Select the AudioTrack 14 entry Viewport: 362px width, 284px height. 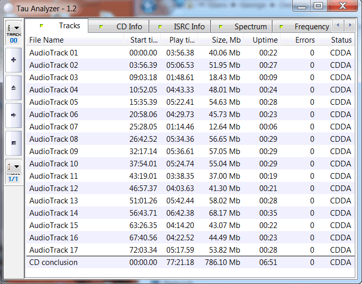click(54, 213)
